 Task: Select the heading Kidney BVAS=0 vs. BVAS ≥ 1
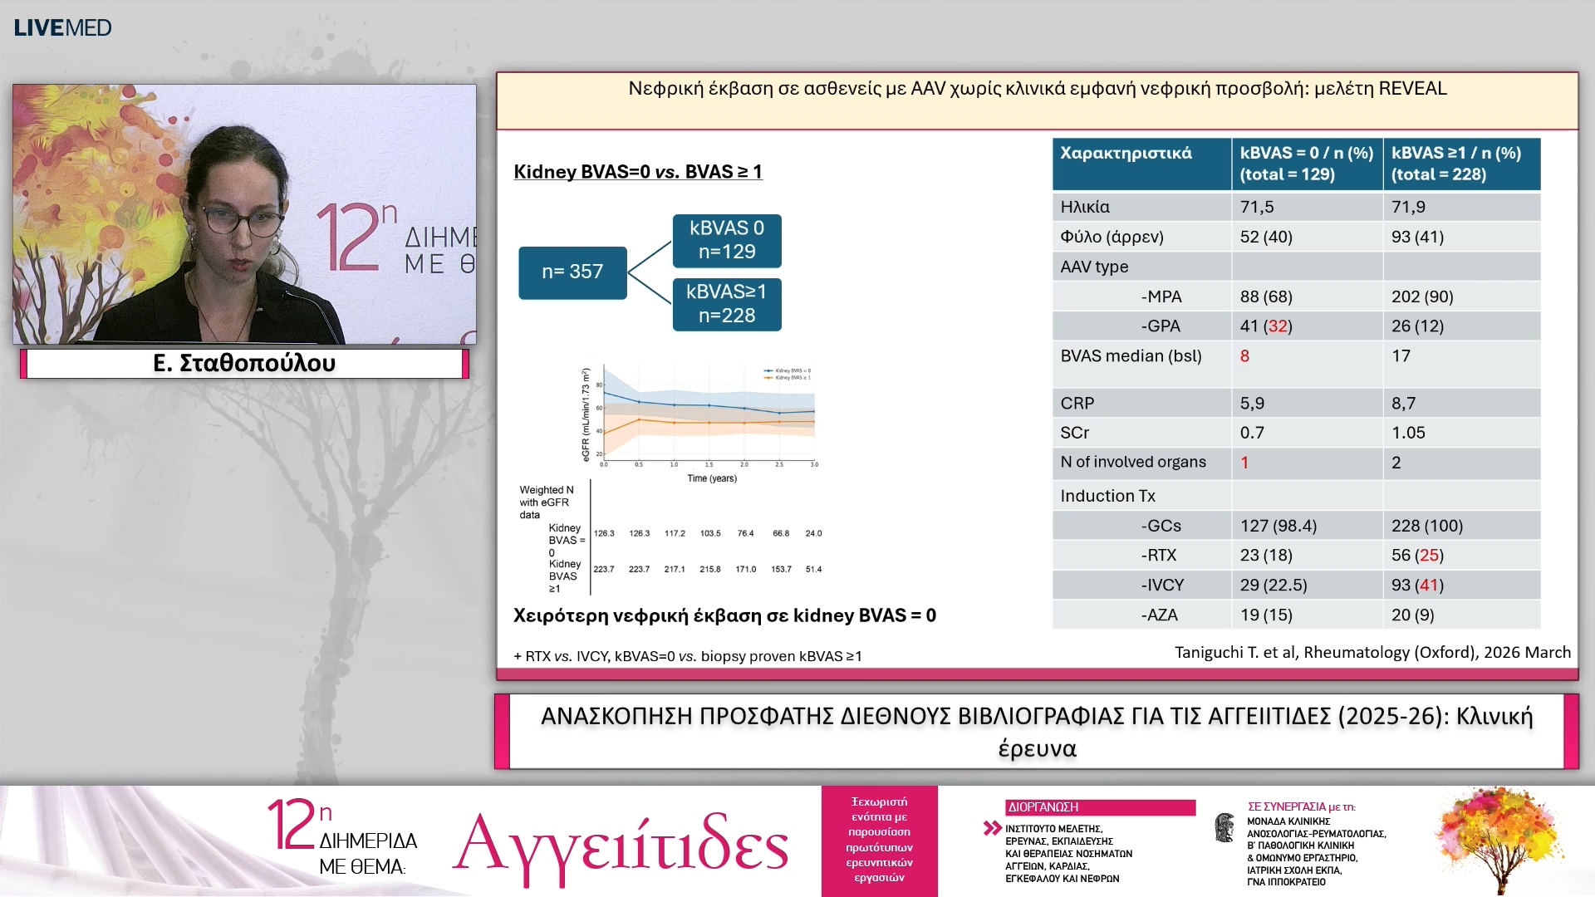click(x=638, y=171)
